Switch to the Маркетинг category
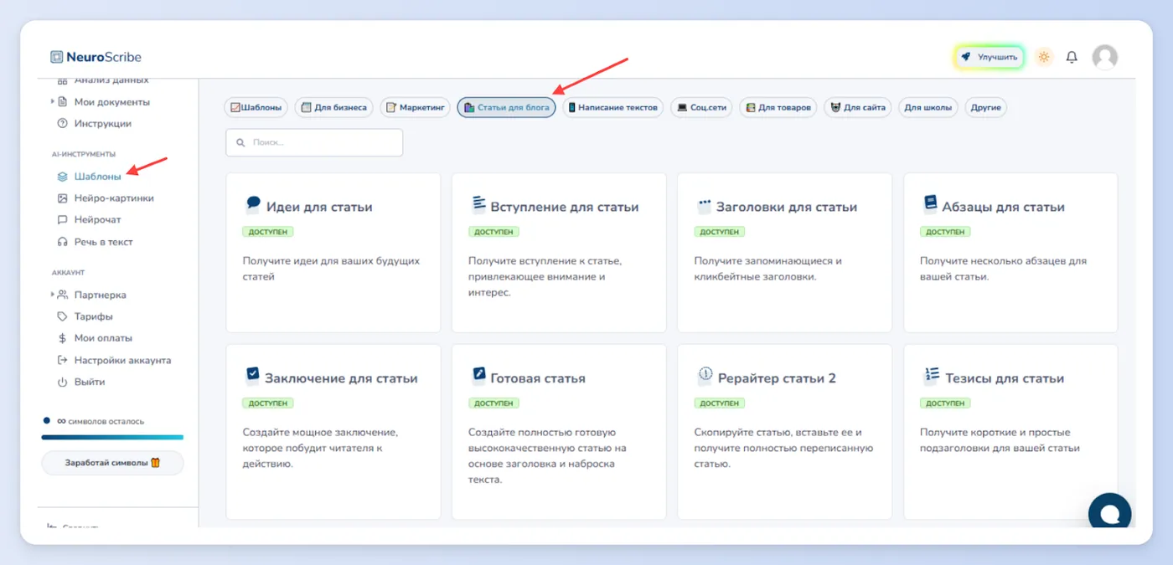The image size is (1173, 565). point(415,107)
